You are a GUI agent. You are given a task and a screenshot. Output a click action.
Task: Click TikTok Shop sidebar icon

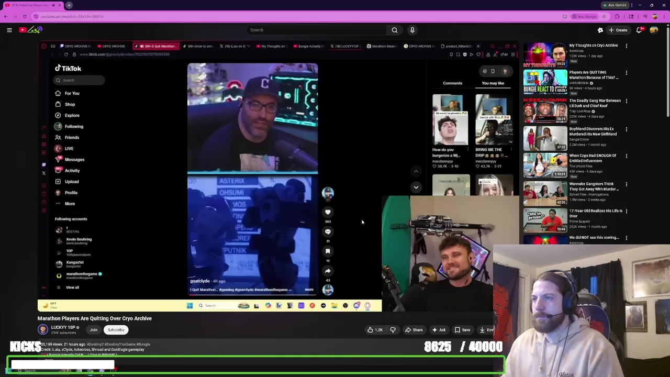pyautogui.click(x=58, y=104)
